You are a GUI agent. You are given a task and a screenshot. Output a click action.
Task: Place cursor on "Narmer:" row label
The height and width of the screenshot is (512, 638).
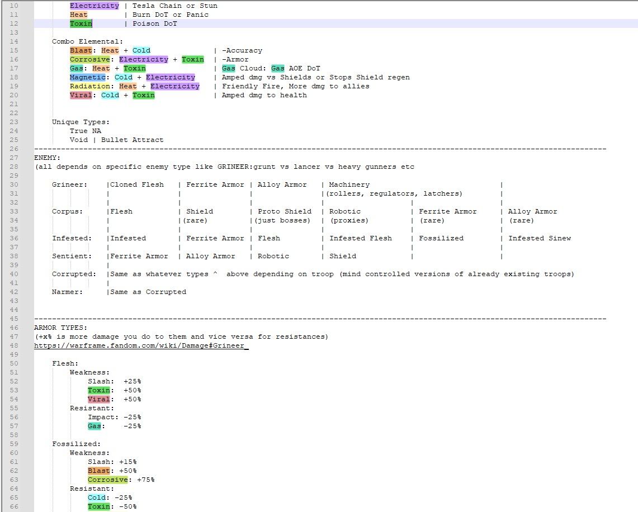pyautogui.click(x=68, y=292)
